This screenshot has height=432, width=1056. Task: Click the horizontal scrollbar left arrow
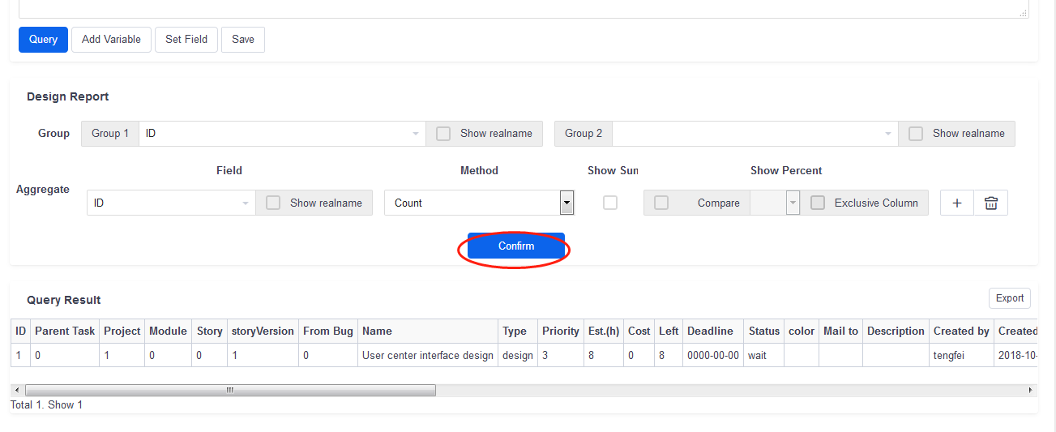(17, 391)
